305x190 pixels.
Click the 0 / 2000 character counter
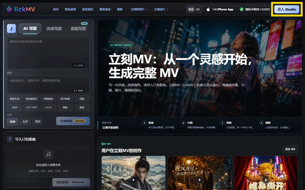click(78, 65)
